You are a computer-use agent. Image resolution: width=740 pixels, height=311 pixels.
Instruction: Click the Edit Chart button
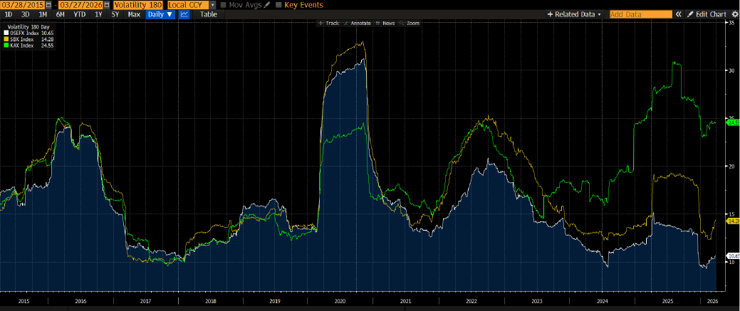[x=706, y=14]
